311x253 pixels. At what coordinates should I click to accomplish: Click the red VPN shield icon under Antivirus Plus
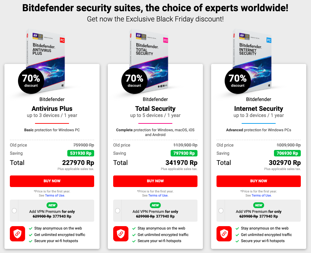pos(17,234)
